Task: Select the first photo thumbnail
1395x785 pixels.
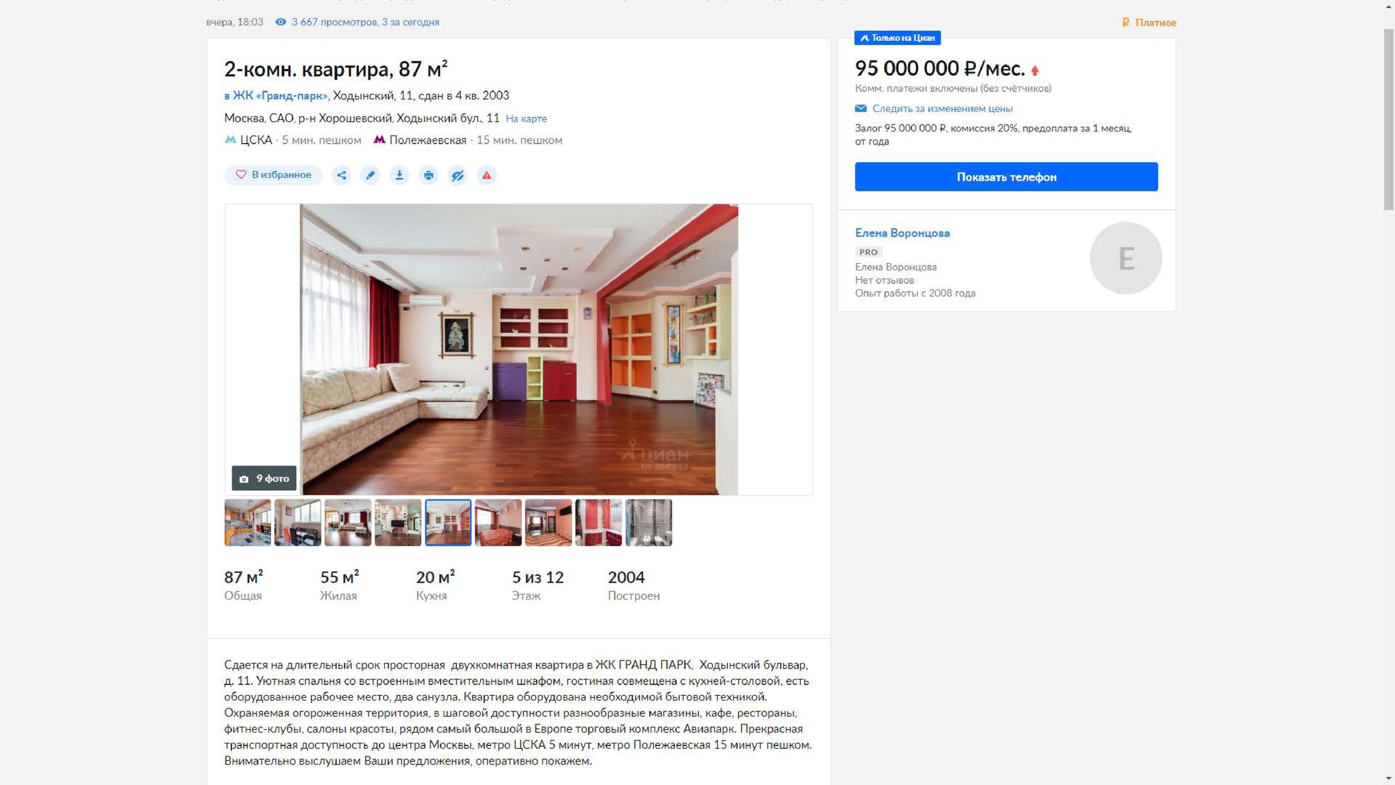Action: click(248, 523)
